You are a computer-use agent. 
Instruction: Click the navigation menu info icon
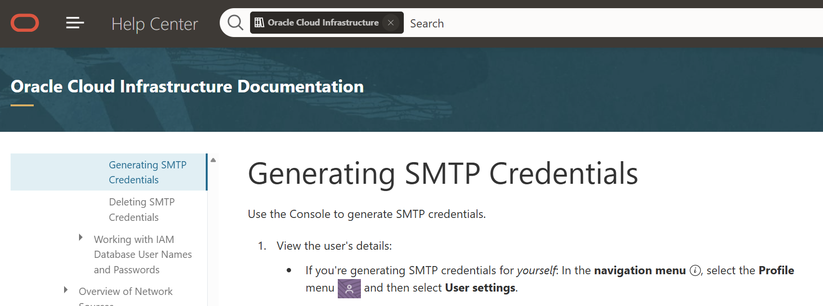pos(695,271)
